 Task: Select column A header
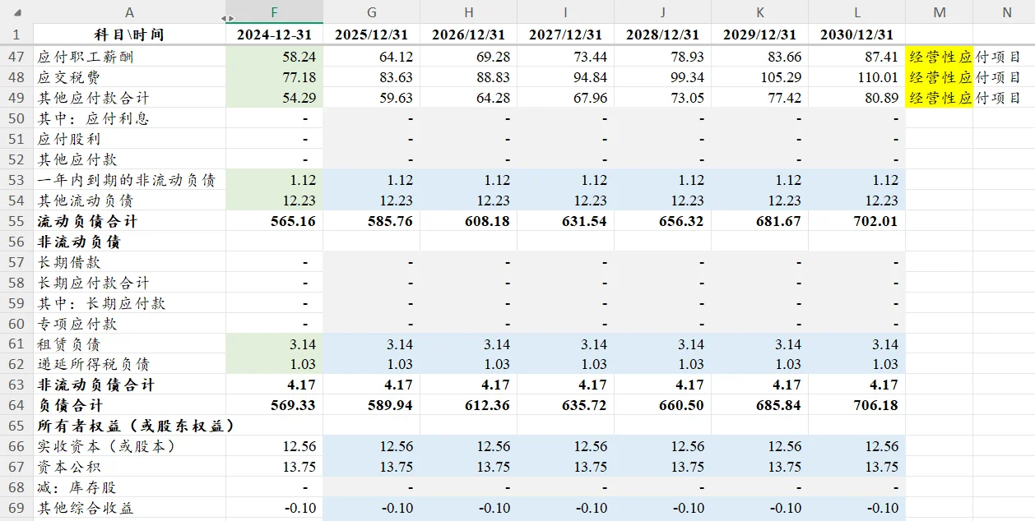coord(129,12)
